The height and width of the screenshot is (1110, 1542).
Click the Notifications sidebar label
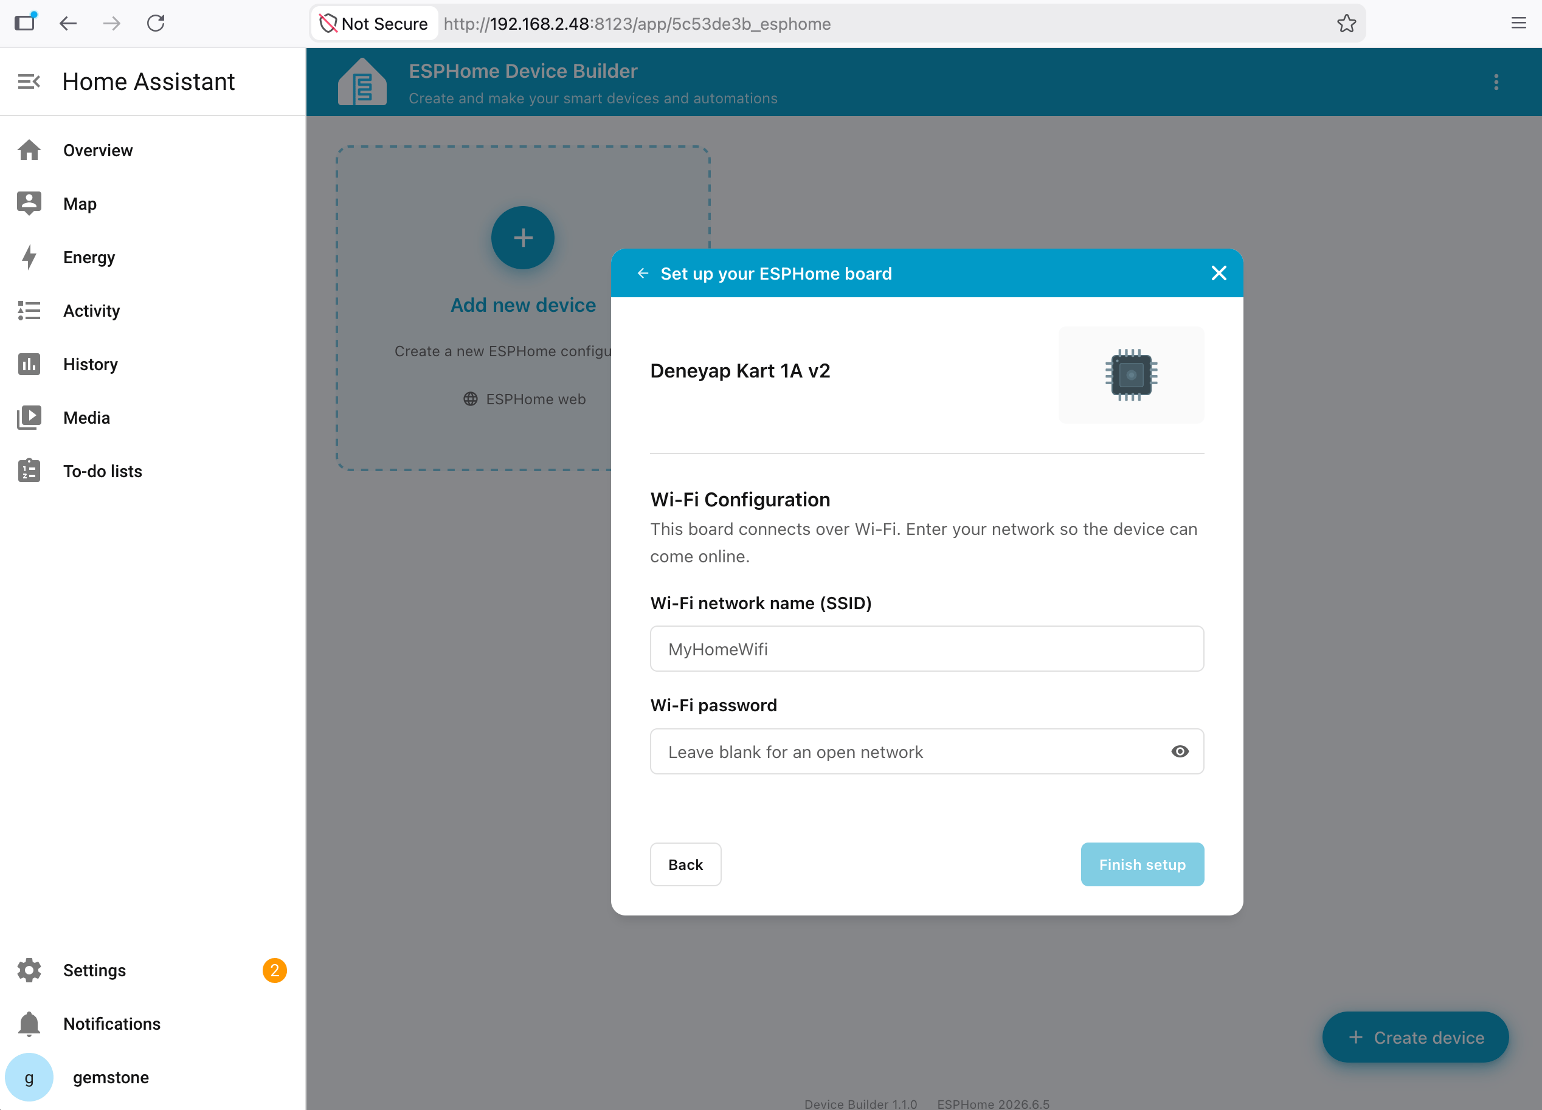(x=111, y=1024)
